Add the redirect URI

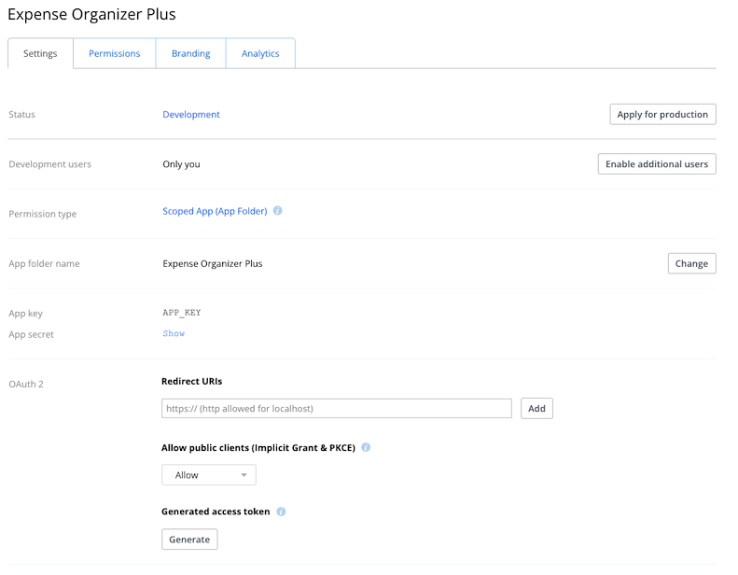coord(536,409)
